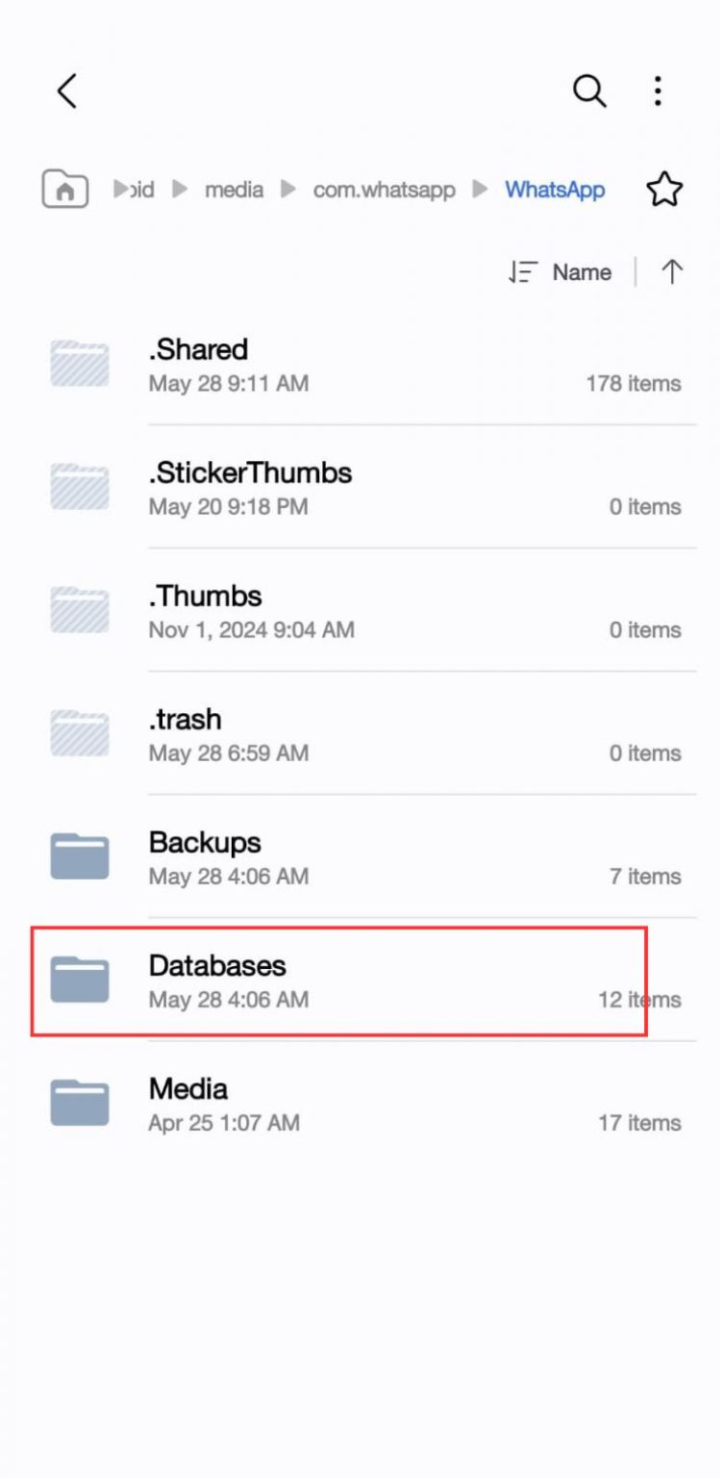Go to the media breadcrumb folder
The image size is (720, 1478).
tap(236, 190)
